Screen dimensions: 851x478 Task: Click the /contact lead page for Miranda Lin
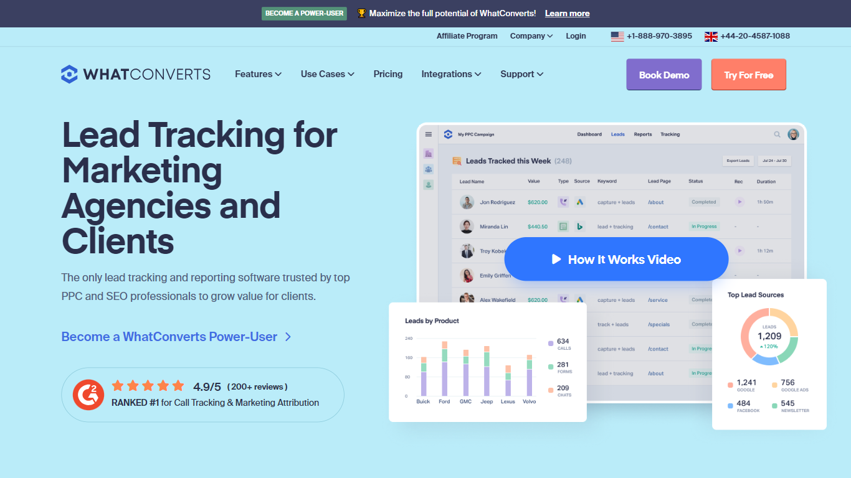[x=658, y=227]
